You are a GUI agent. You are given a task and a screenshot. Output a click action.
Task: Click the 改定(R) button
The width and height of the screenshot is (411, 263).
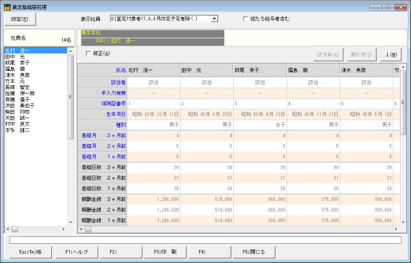pyautogui.click(x=20, y=19)
